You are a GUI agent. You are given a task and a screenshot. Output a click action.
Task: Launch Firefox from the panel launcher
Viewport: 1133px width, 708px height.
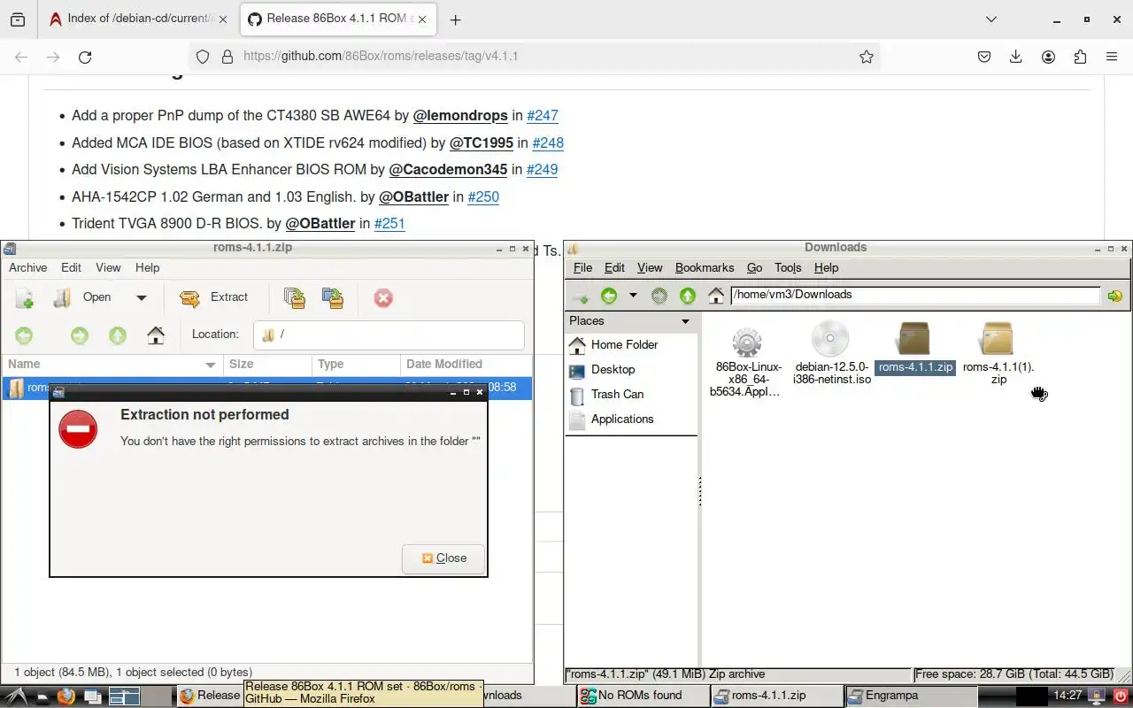pyautogui.click(x=66, y=696)
